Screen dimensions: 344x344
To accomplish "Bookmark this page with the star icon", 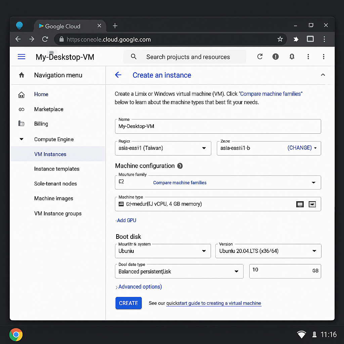I will click(280, 39).
